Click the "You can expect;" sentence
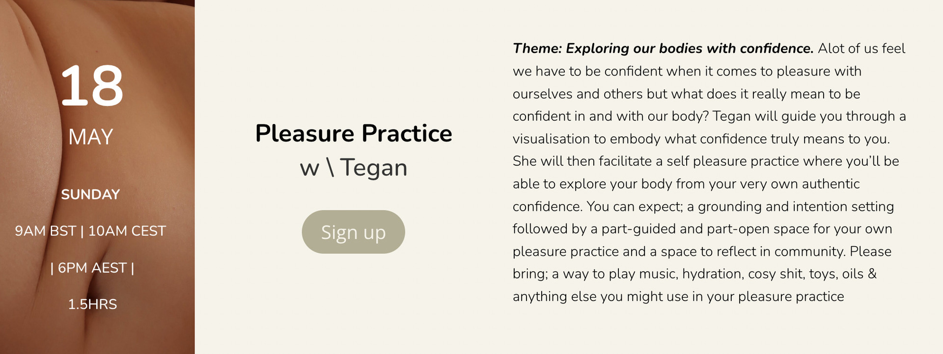 [635, 206]
